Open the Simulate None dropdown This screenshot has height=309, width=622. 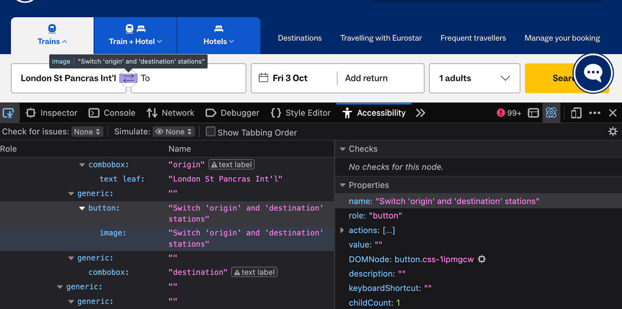click(174, 132)
